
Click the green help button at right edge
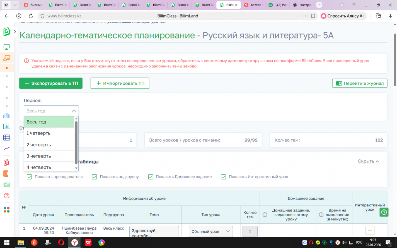[x=384, y=212]
